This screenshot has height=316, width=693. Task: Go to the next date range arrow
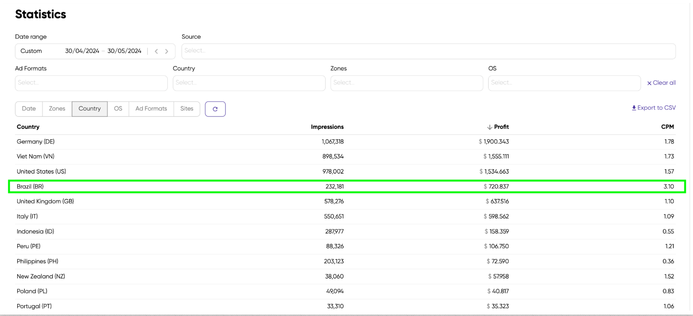click(x=167, y=51)
